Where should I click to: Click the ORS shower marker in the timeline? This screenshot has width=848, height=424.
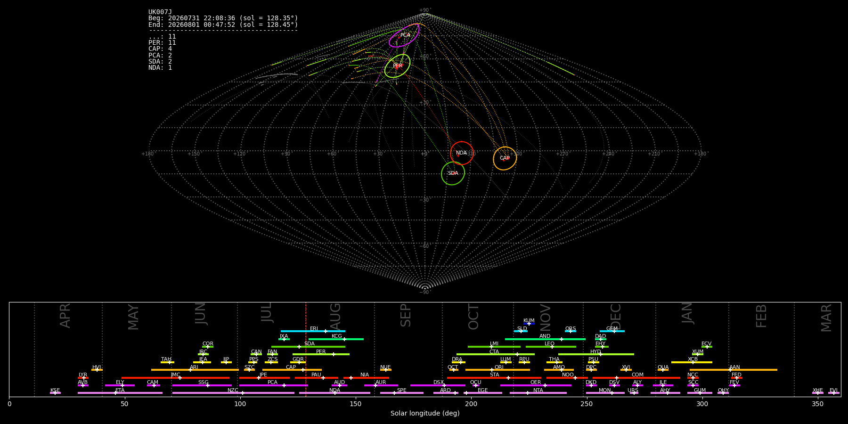tap(571, 331)
